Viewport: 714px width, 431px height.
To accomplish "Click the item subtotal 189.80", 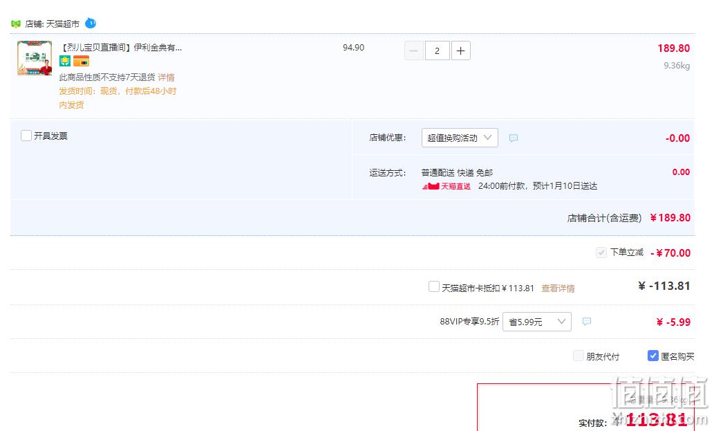I will (673, 48).
